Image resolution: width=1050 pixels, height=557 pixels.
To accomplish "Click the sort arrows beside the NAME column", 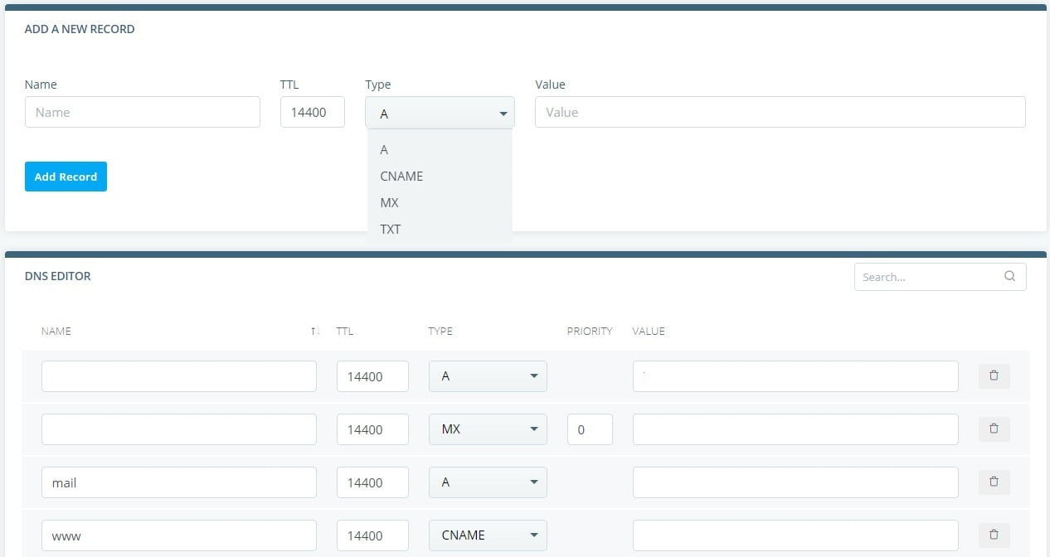I will point(315,331).
